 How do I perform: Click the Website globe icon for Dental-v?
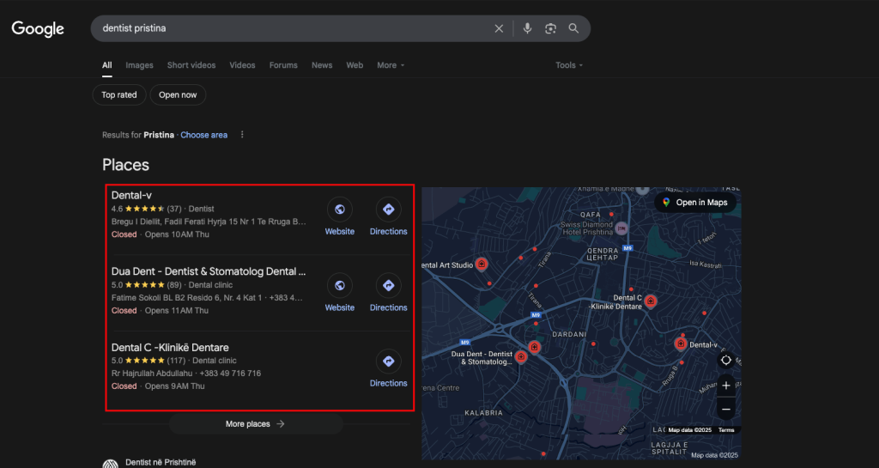tap(340, 209)
